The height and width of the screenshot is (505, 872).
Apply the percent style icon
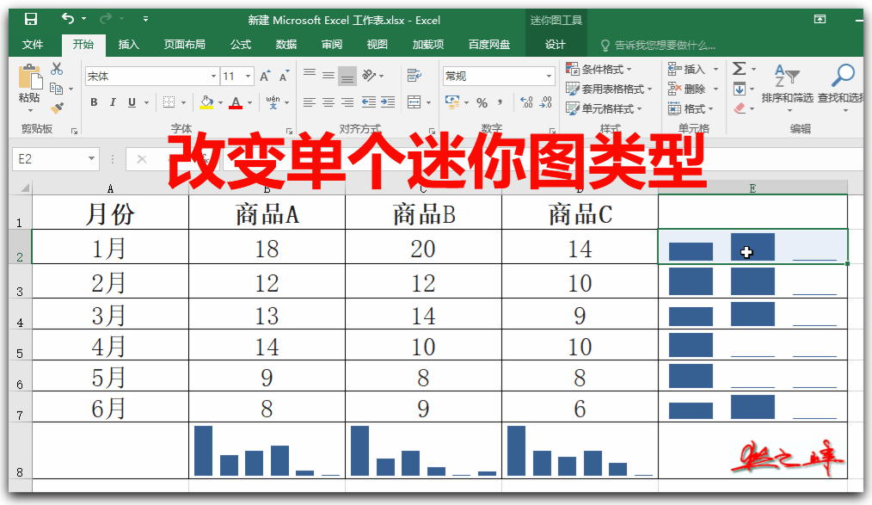(482, 103)
